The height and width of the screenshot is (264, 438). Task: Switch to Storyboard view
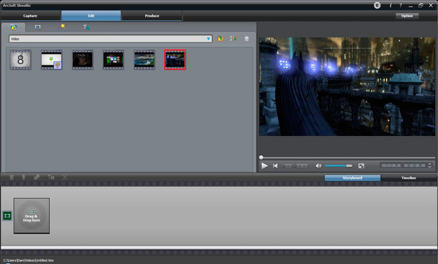(352, 178)
